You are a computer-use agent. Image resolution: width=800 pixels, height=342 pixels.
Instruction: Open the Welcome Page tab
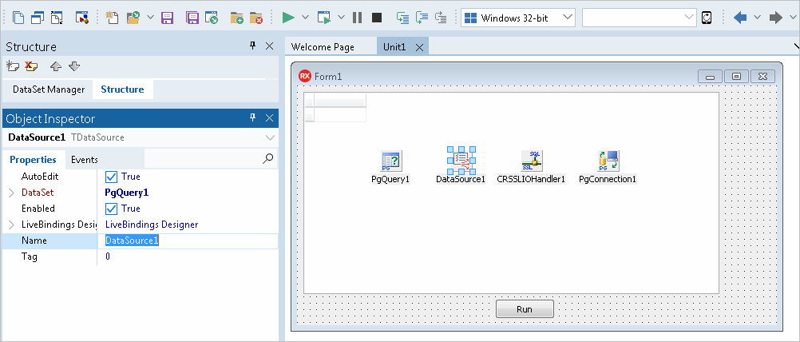323,47
